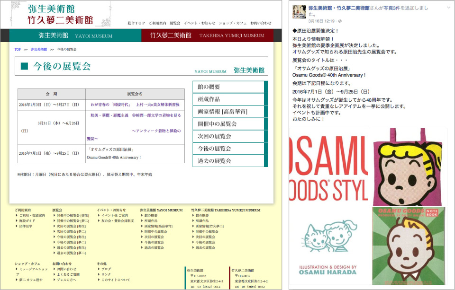Open 総合TOP in the top navigation
The image size is (455, 290).
click(x=136, y=23)
